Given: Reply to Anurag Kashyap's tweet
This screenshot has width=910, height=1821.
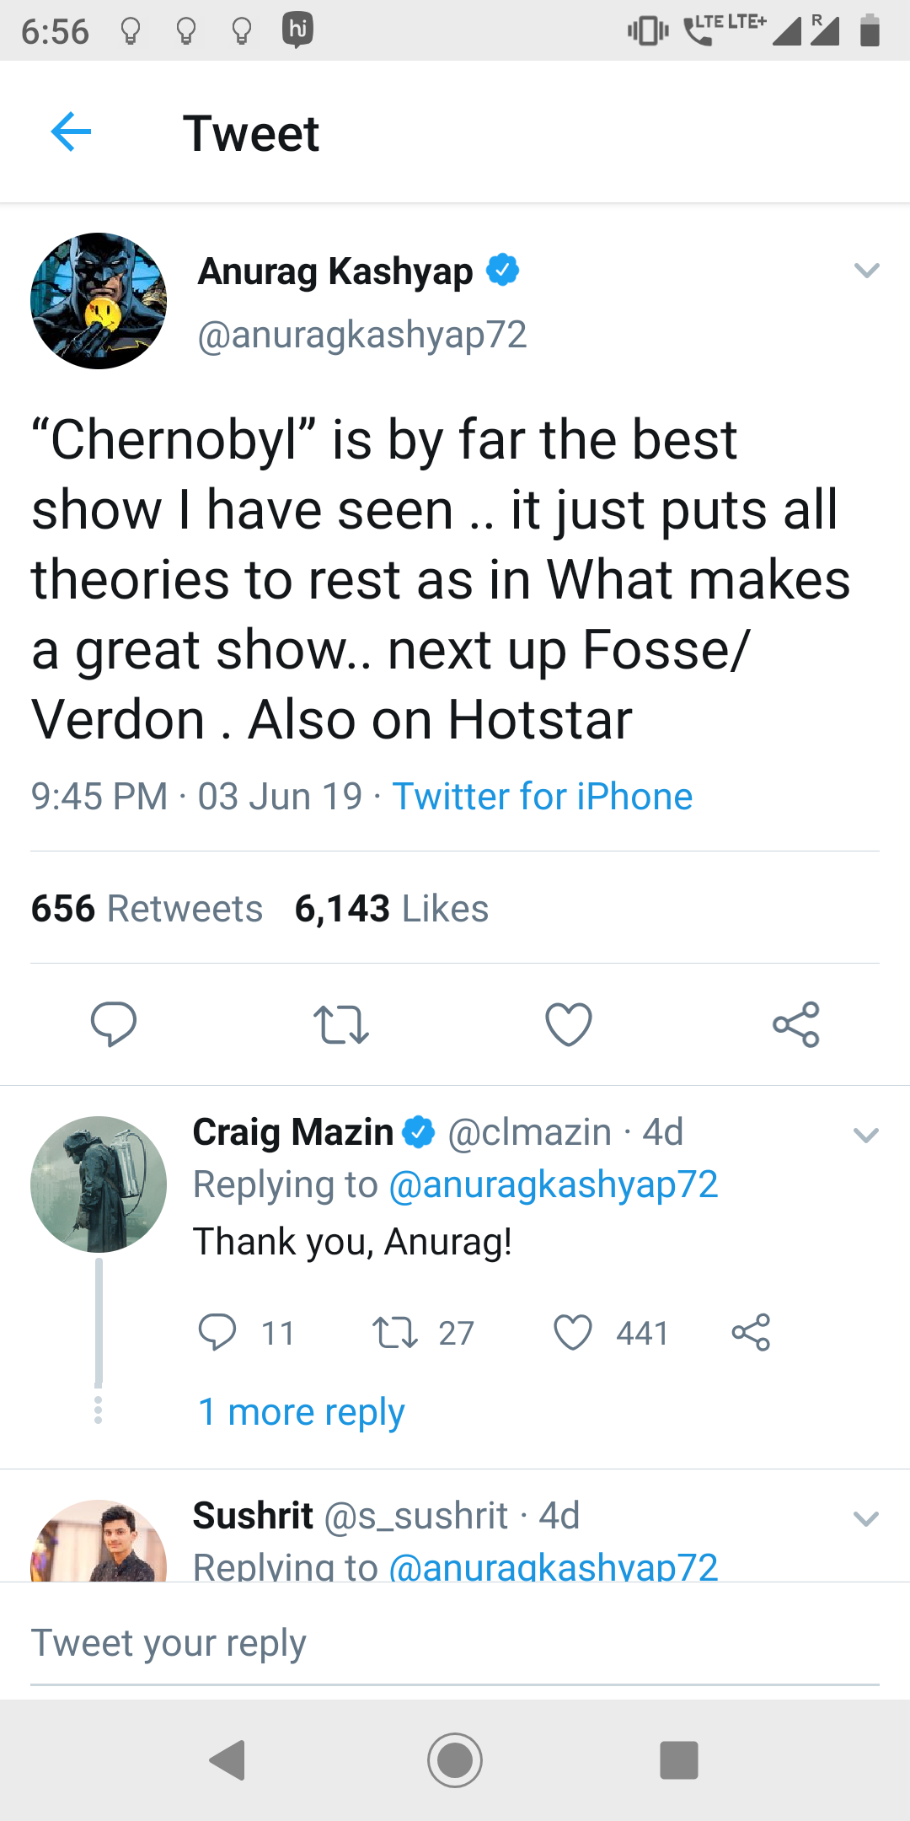Looking at the screenshot, I should click(x=114, y=1024).
